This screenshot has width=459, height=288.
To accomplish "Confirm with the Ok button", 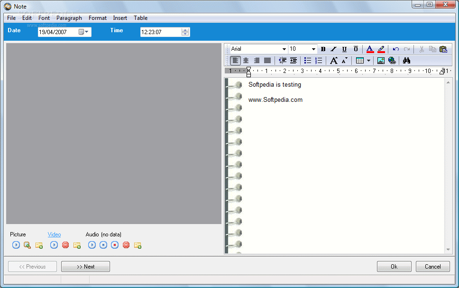I will [x=394, y=267].
